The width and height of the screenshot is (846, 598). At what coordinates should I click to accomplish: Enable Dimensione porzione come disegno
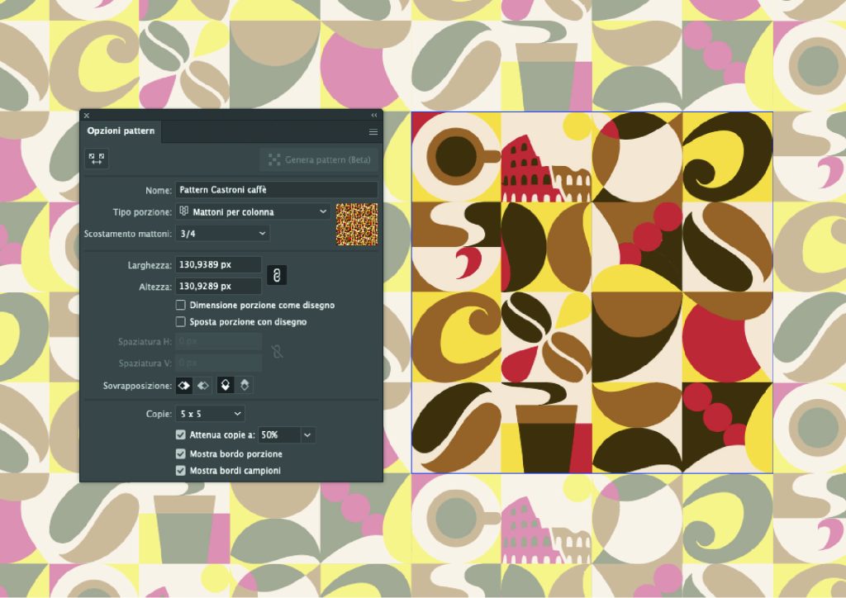(181, 306)
